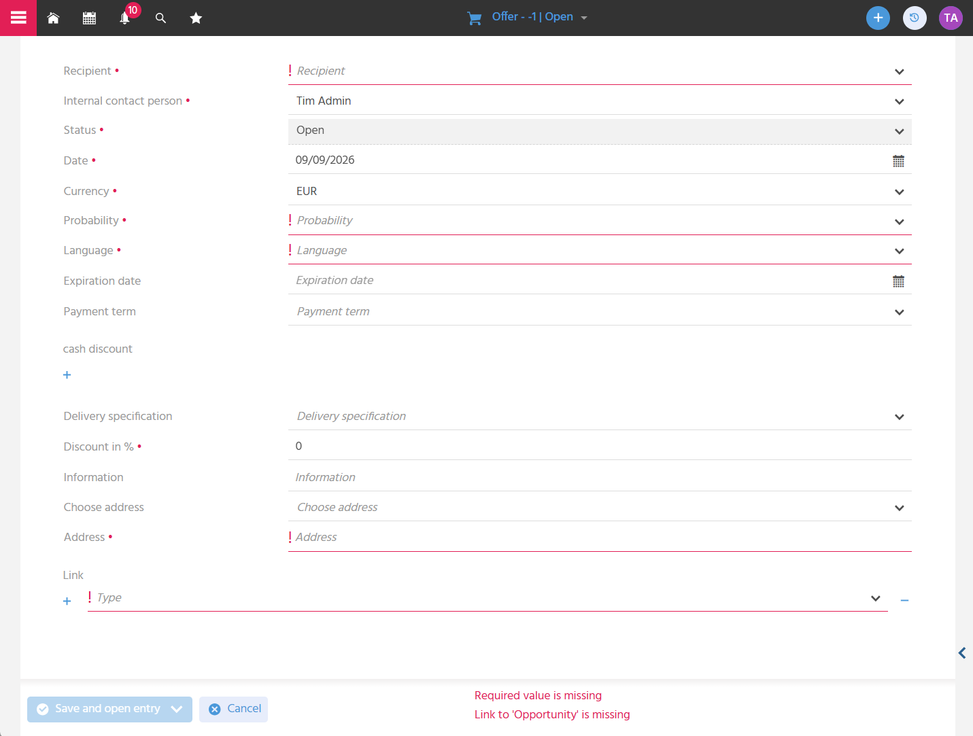This screenshot has width=973, height=736.
Task: Open the hamburger main menu
Action: pyautogui.click(x=18, y=18)
